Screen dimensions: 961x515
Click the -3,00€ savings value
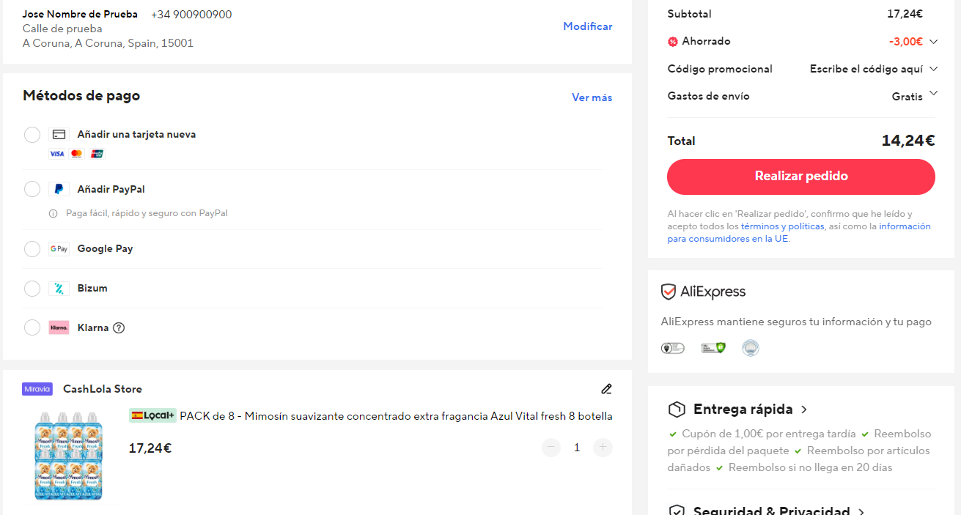click(905, 42)
